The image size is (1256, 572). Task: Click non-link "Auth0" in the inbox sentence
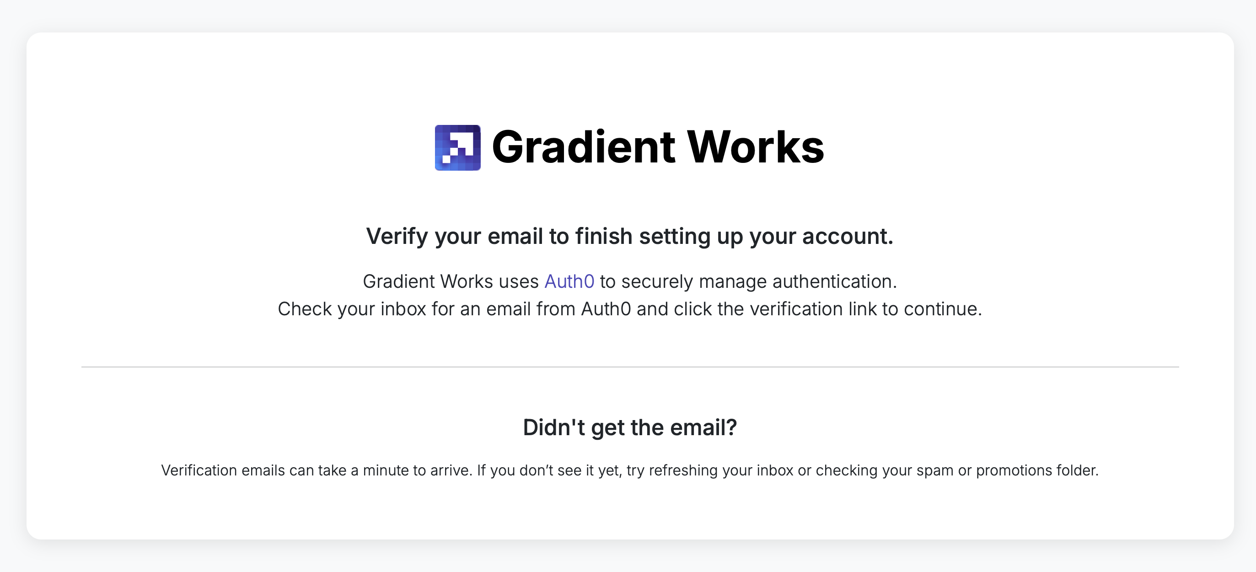click(606, 309)
